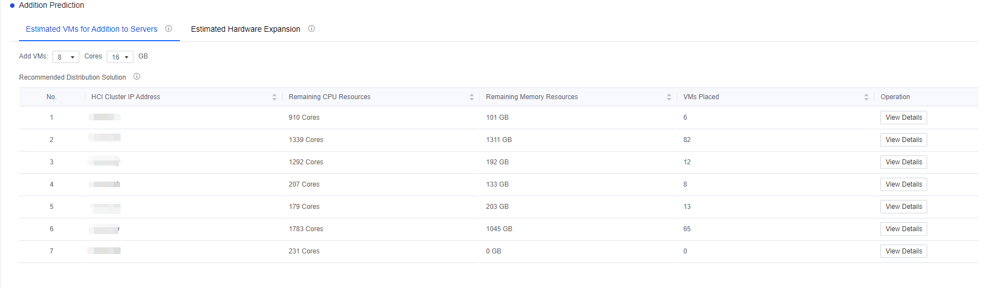Image resolution: width=987 pixels, height=288 pixels.
Task: View Details for row 7 with 0 GB
Action: 903,251
